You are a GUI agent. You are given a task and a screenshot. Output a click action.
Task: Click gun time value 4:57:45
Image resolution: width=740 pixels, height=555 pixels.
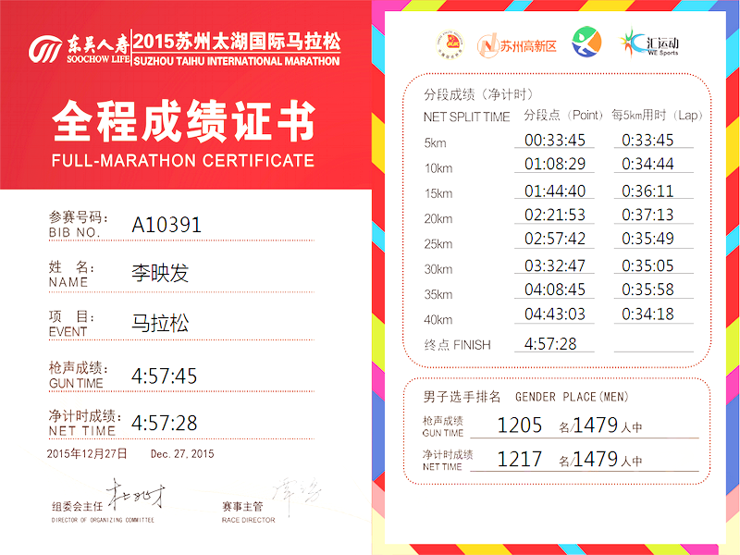click(x=165, y=376)
